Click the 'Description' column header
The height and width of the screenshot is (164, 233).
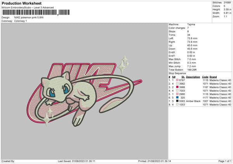[193, 77]
